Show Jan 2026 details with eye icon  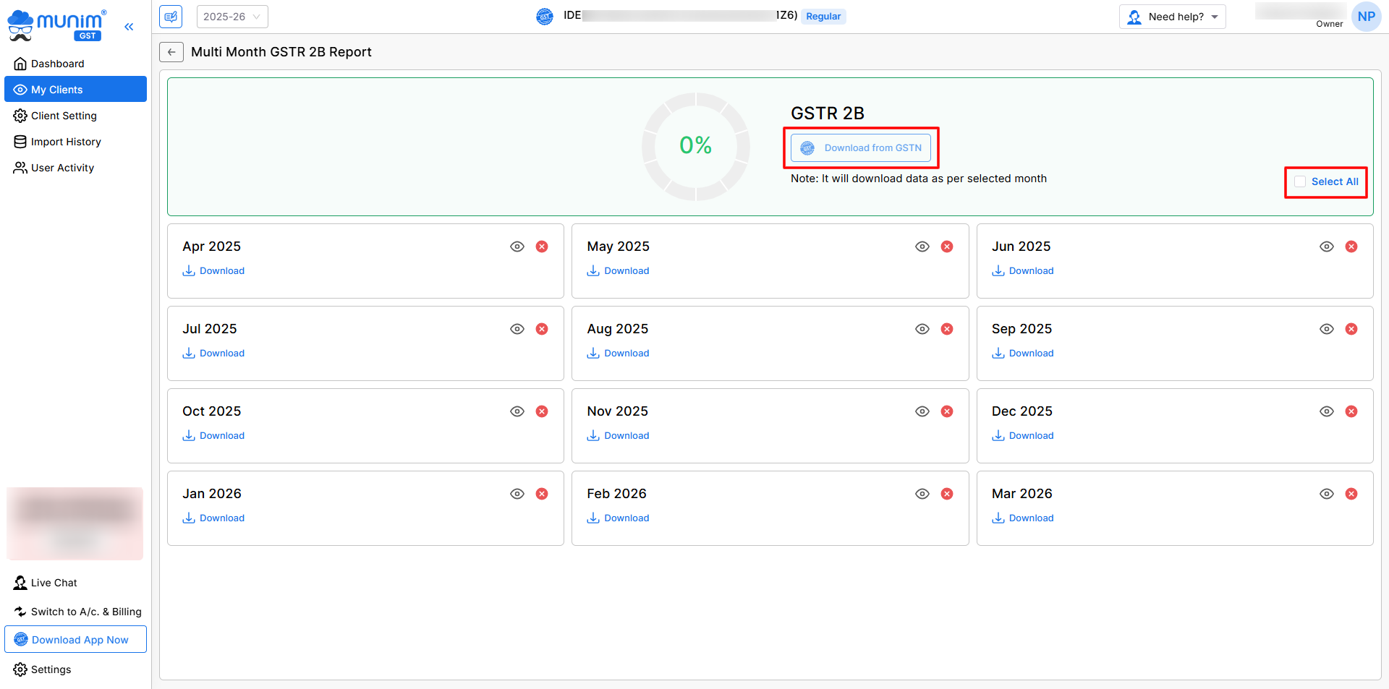pos(517,494)
